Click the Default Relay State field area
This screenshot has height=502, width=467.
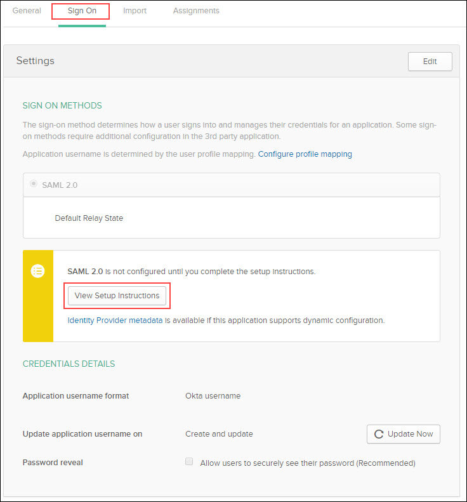click(232, 218)
